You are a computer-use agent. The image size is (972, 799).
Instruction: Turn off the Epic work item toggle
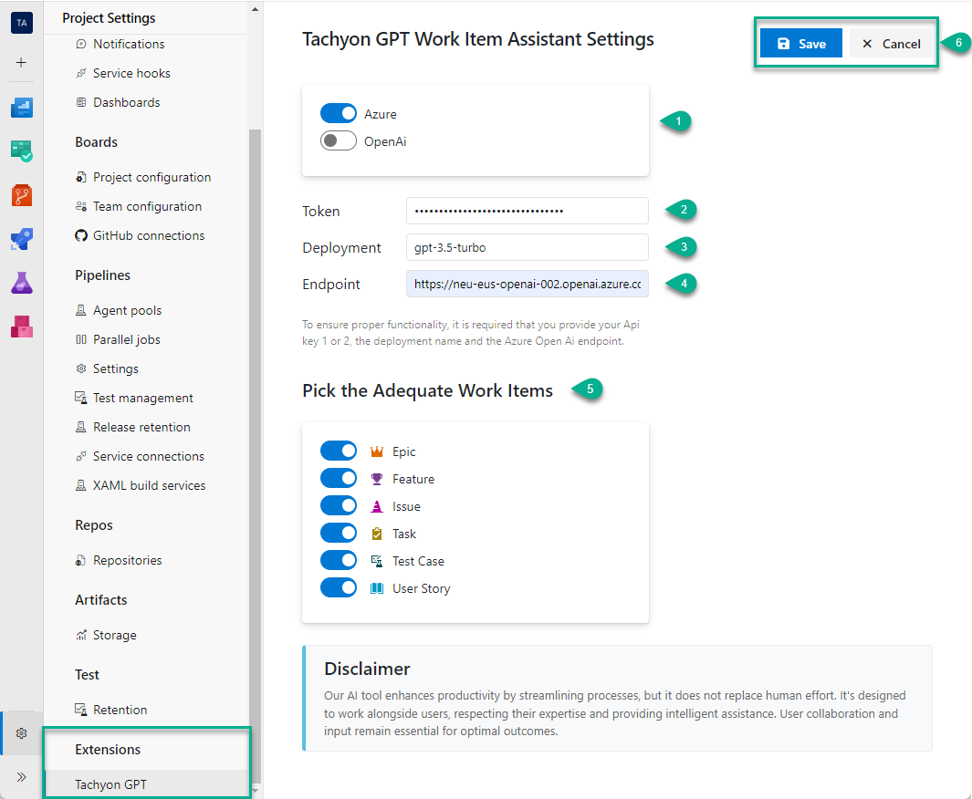[x=339, y=451]
